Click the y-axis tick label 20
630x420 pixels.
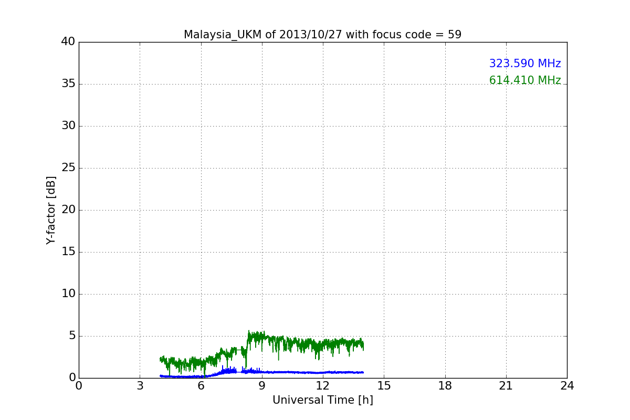pyautogui.click(x=68, y=210)
